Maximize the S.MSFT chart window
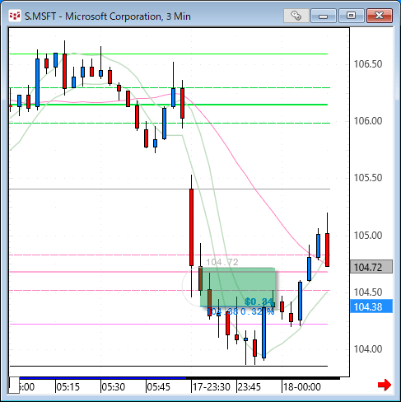 [351, 16]
